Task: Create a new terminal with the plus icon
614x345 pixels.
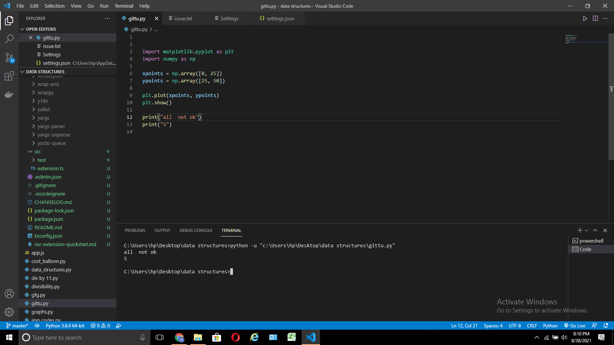Action: tap(579, 230)
